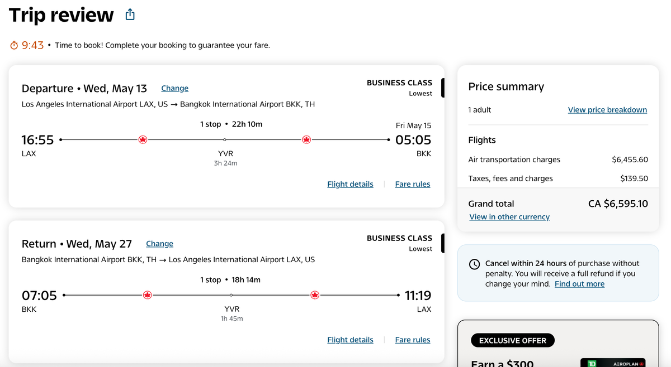
Task: View Fare rules for the return flight
Action: (x=412, y=340)
